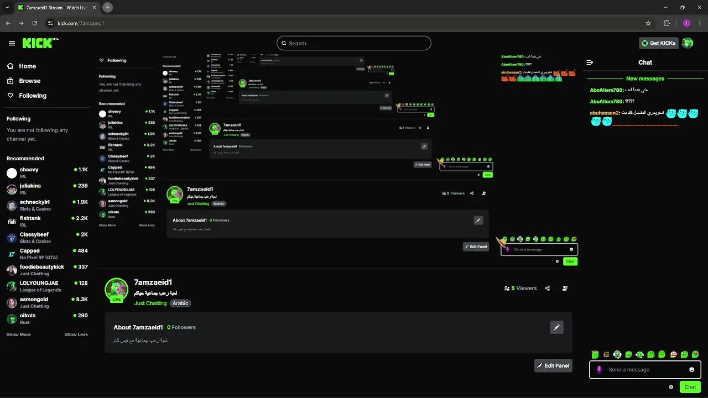Insert the last emote in the quick-emote row
Viewport: 708px width, 398px height.
tap(695, 354)
